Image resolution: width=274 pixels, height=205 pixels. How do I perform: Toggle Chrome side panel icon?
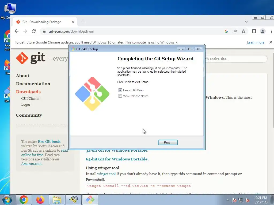coord(254,31)
